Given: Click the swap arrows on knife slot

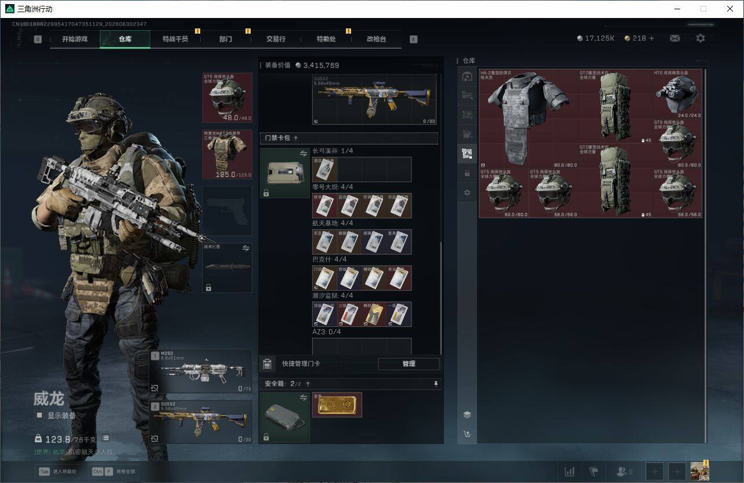Looking at the screenshot, I should pyautogui.click(x=245, y=248).
